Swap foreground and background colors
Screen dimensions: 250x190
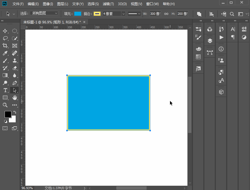[x=15, y=112]
